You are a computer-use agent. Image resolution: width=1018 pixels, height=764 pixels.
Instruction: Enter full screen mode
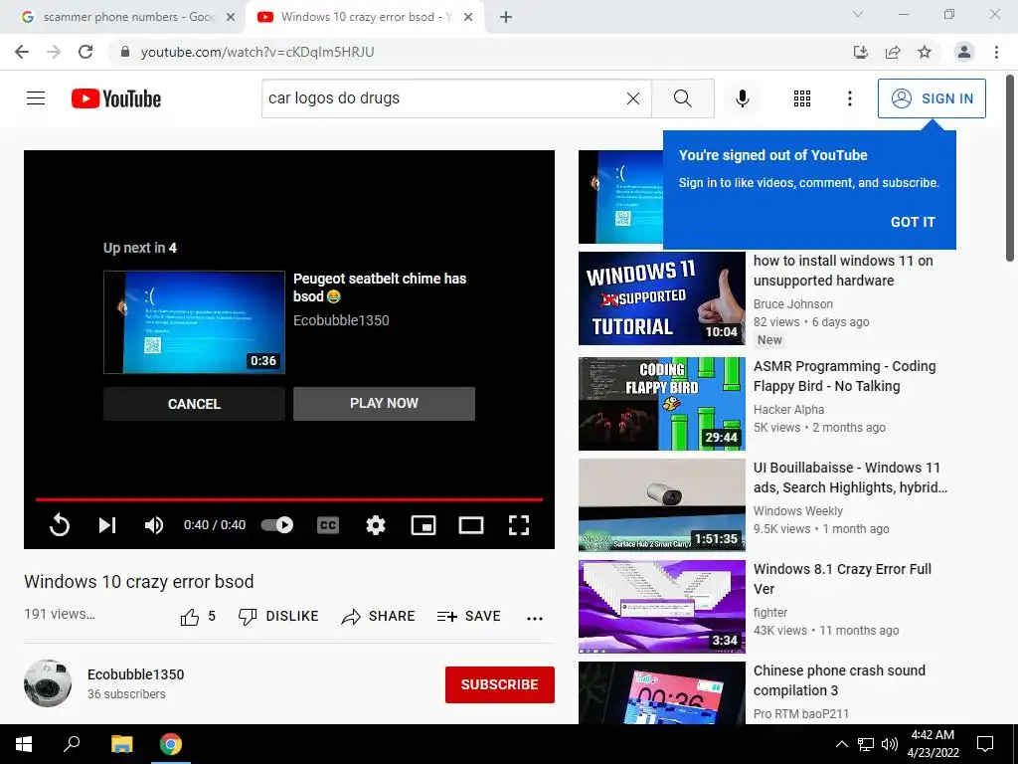coord(519,525)
